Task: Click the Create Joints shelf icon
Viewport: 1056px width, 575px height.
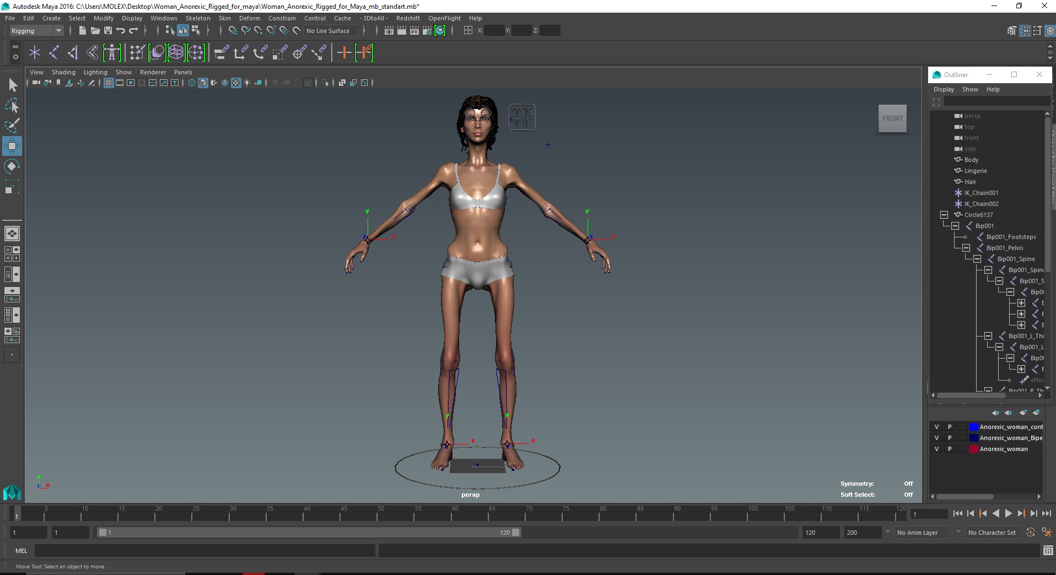Action: pos(54,53)
